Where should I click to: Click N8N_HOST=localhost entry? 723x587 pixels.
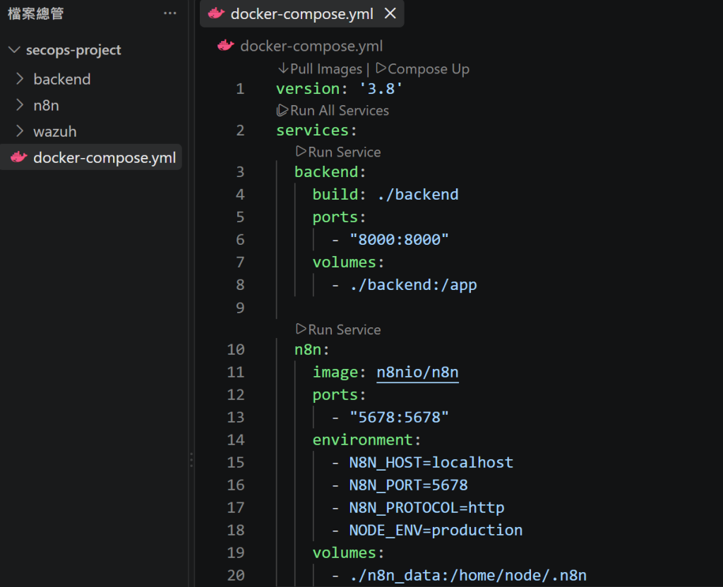pos(431,463)
